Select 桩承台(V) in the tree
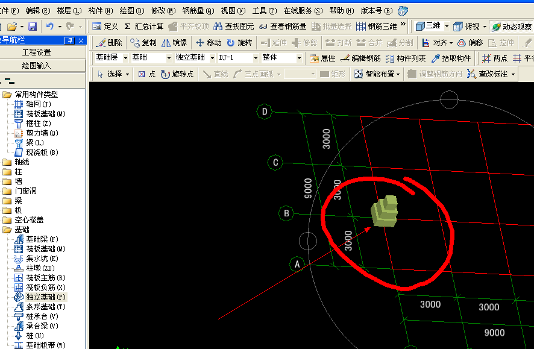The image size is (534, 349). click(36, 316)
